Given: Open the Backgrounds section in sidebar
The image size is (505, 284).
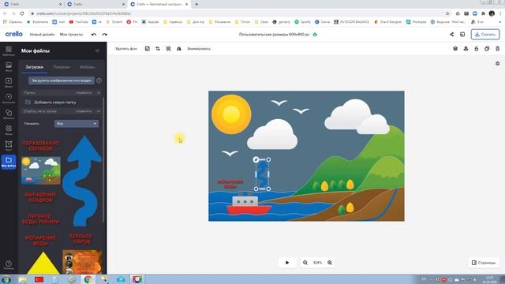Looking at the screenshot, I should [x=9, y=129].
